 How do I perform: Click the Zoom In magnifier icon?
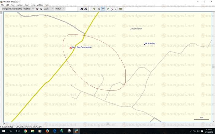[x=37, y=9]
